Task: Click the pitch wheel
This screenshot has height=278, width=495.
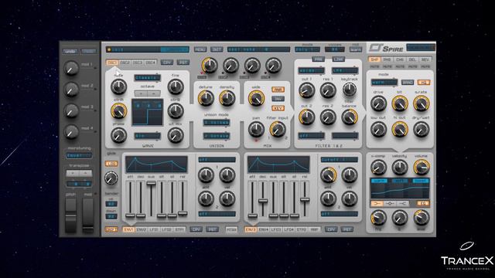Action: tap(70, 216)
